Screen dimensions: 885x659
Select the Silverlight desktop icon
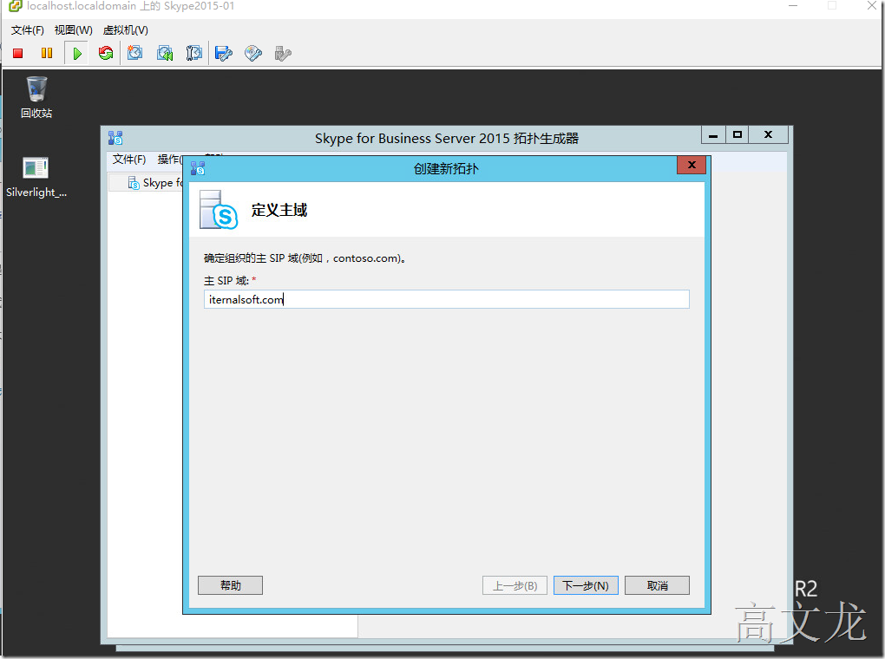click(x=36, y=177)
